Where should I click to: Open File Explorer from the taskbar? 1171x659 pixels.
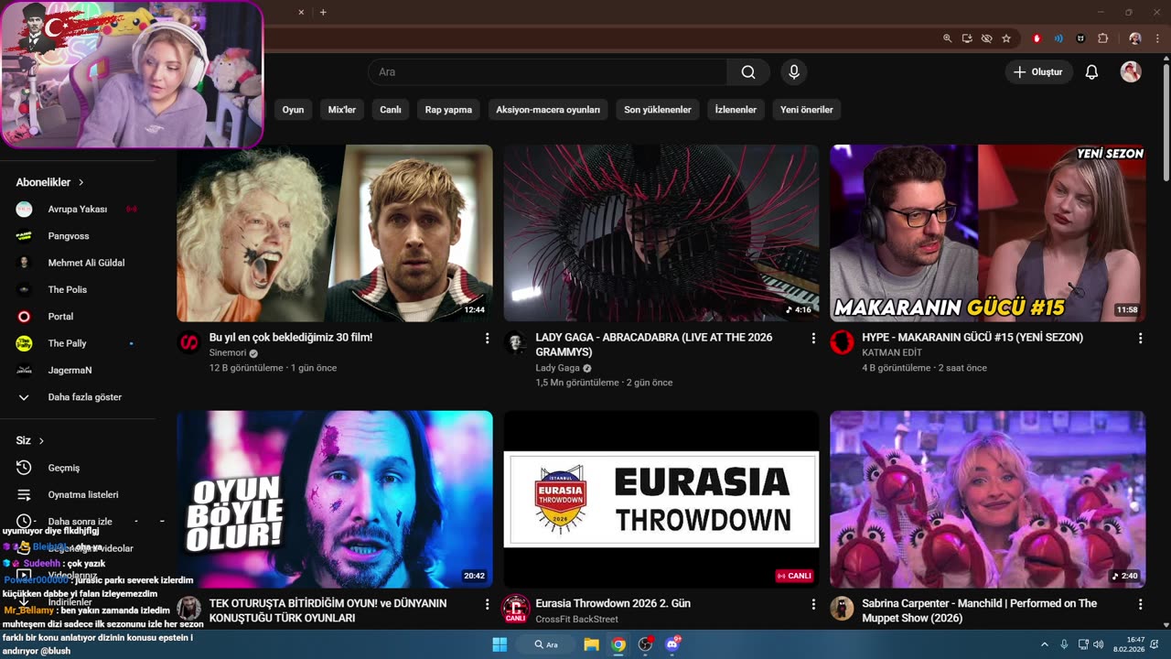point(592,644)
